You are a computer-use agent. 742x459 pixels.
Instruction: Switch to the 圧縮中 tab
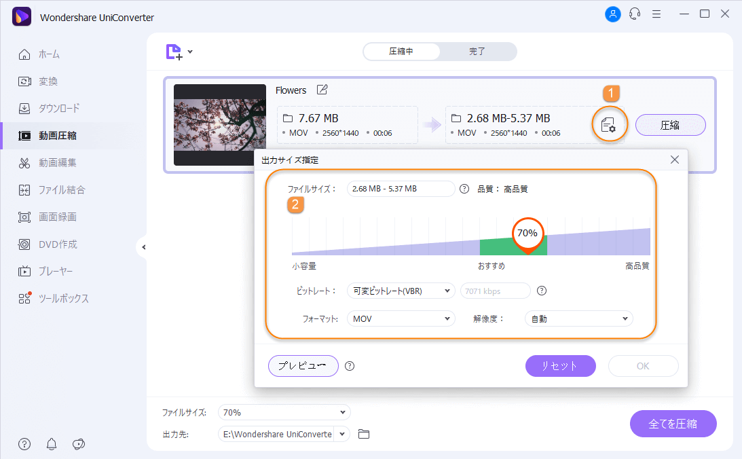[x=401, y=51]
